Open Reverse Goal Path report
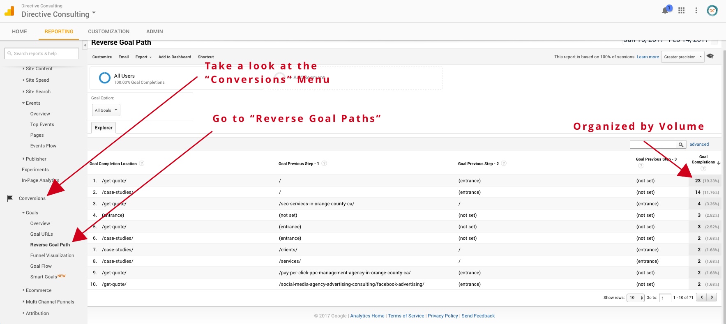 pos(50,245)
